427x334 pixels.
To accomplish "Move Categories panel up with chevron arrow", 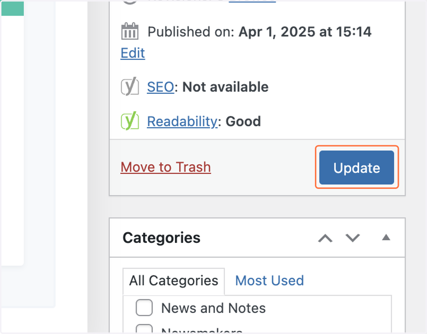I will (x=325, y=238).
